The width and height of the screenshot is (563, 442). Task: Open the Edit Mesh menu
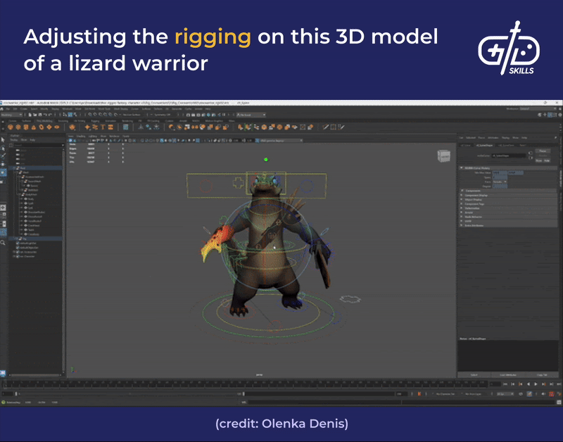89,109
